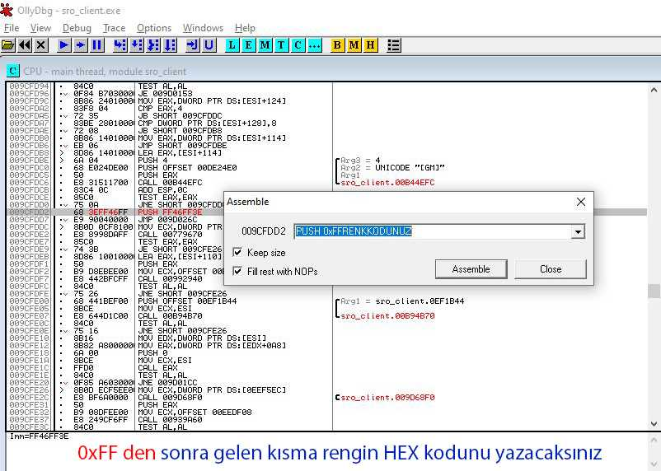Click the OllyDbg application title icon
Viewport: 661px width, 471px height.
click(7, 10)
